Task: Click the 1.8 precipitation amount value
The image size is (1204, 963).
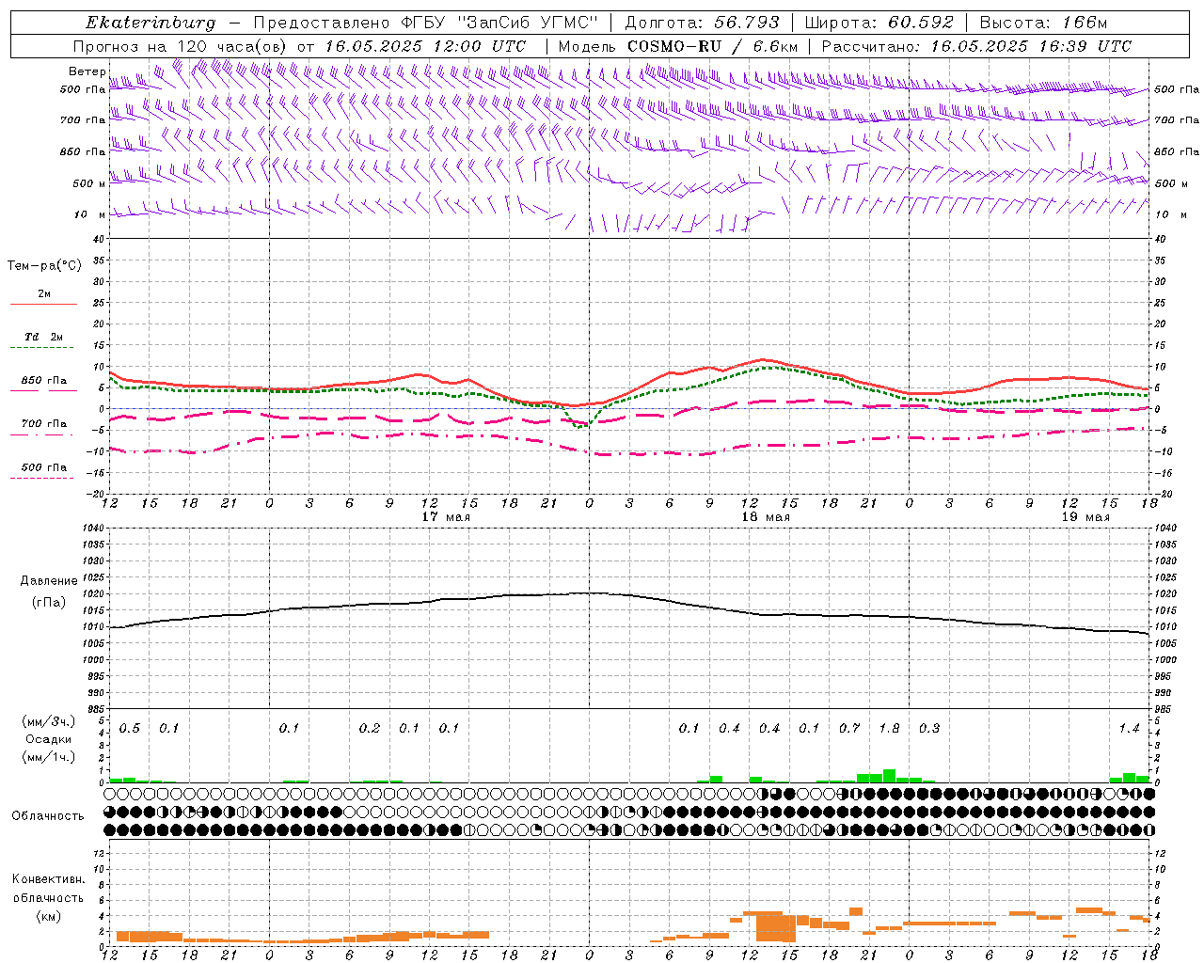Action: point(889,728)
